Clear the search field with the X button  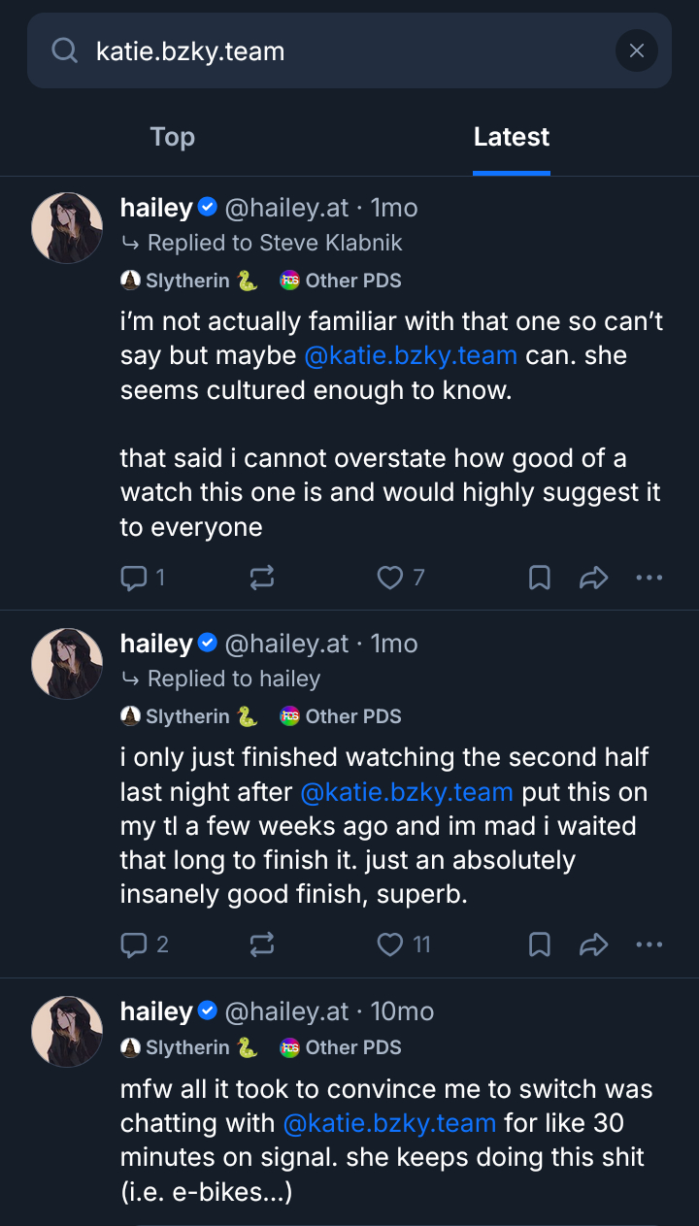637,50
